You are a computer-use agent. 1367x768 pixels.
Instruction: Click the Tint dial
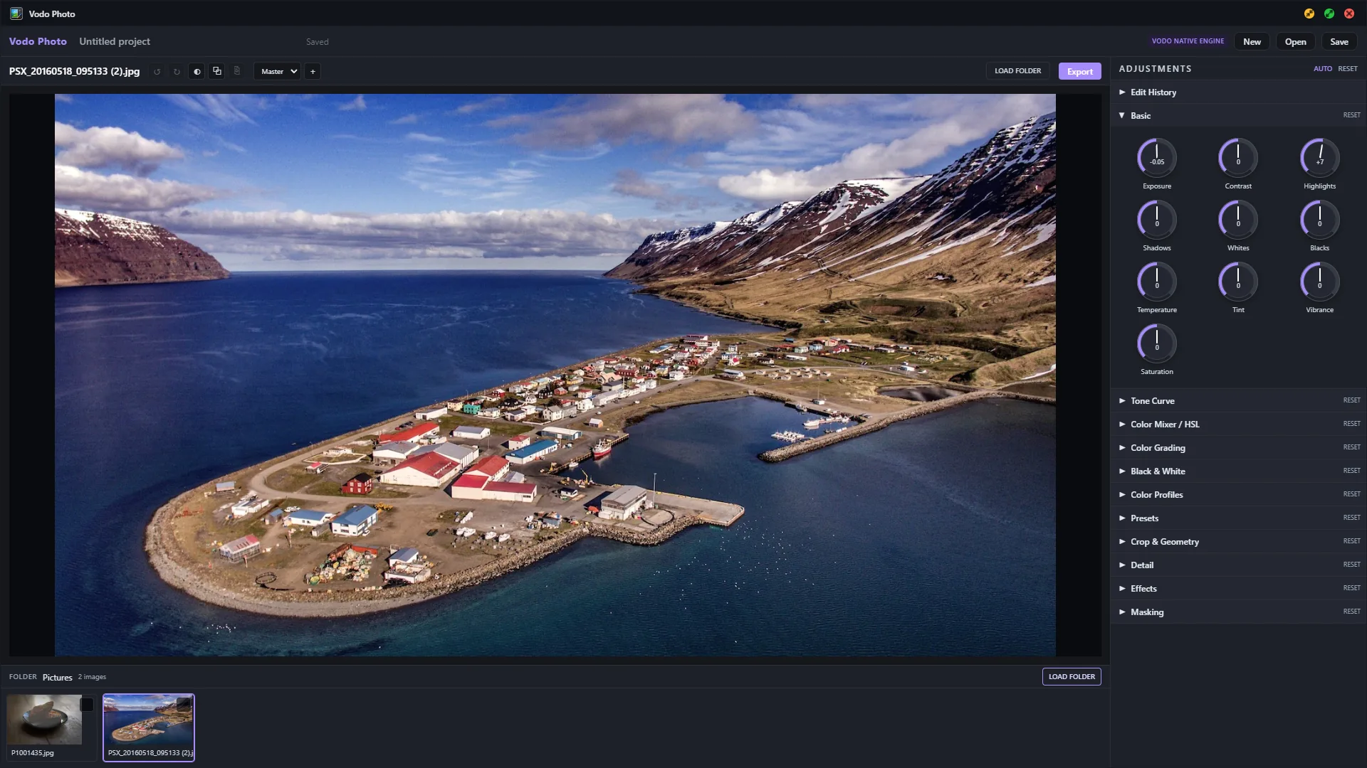click(x=1238, y=281)
